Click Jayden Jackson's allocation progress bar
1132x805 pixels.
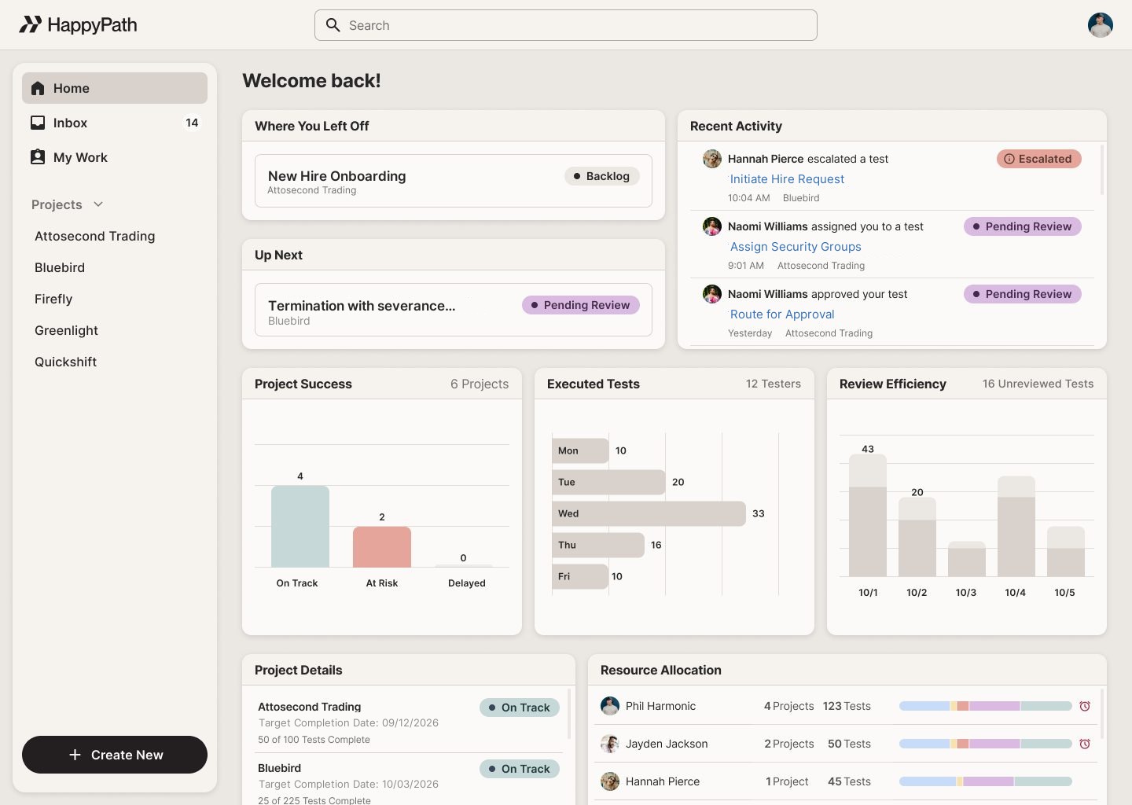coord(986,744)
